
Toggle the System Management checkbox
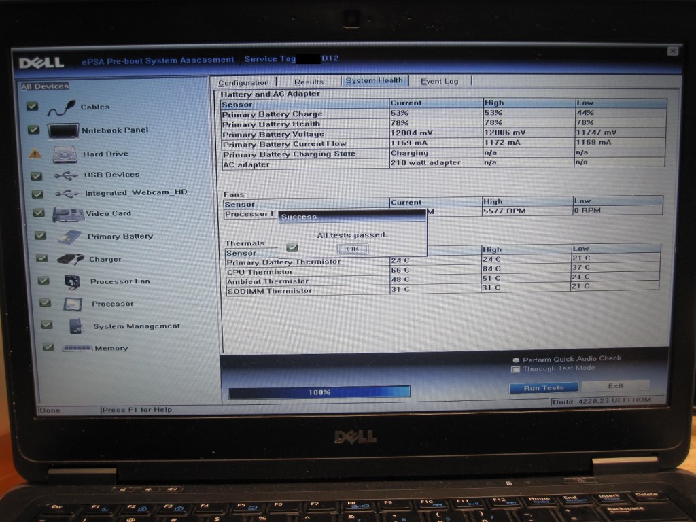47,325
